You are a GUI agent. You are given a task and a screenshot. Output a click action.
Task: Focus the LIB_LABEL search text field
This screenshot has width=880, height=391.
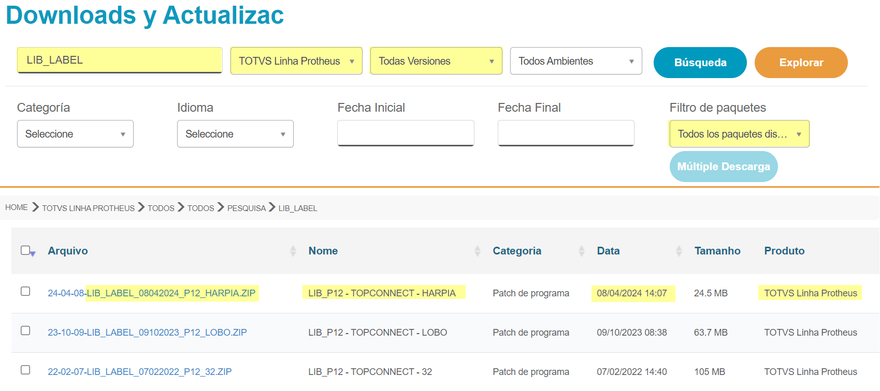pos(120,60)
